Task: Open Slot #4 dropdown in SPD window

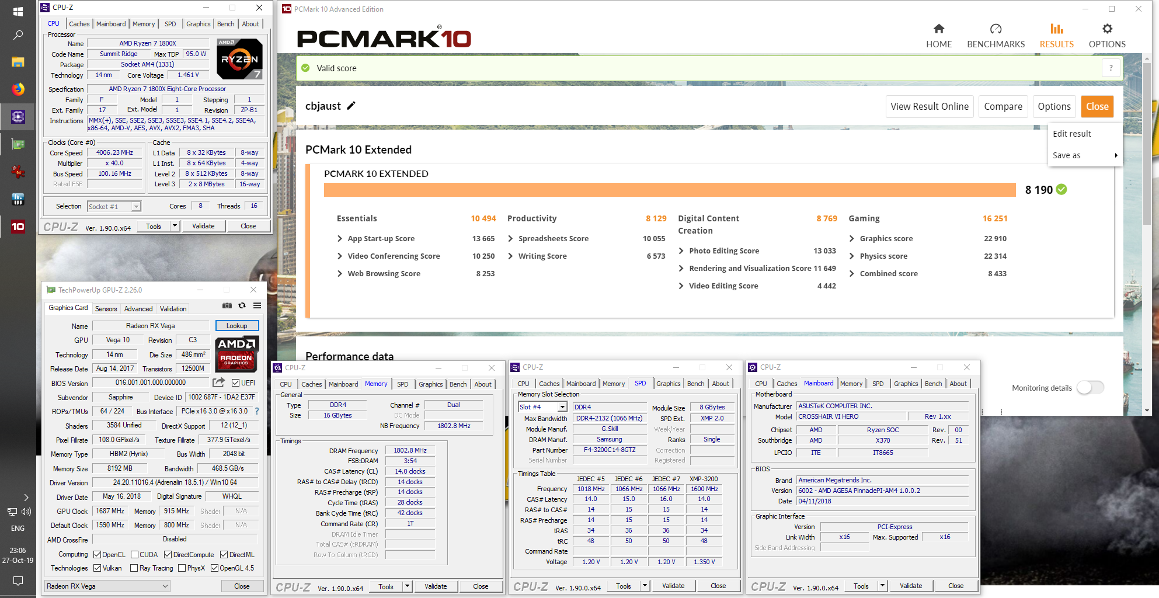Action: click(542, 407)
